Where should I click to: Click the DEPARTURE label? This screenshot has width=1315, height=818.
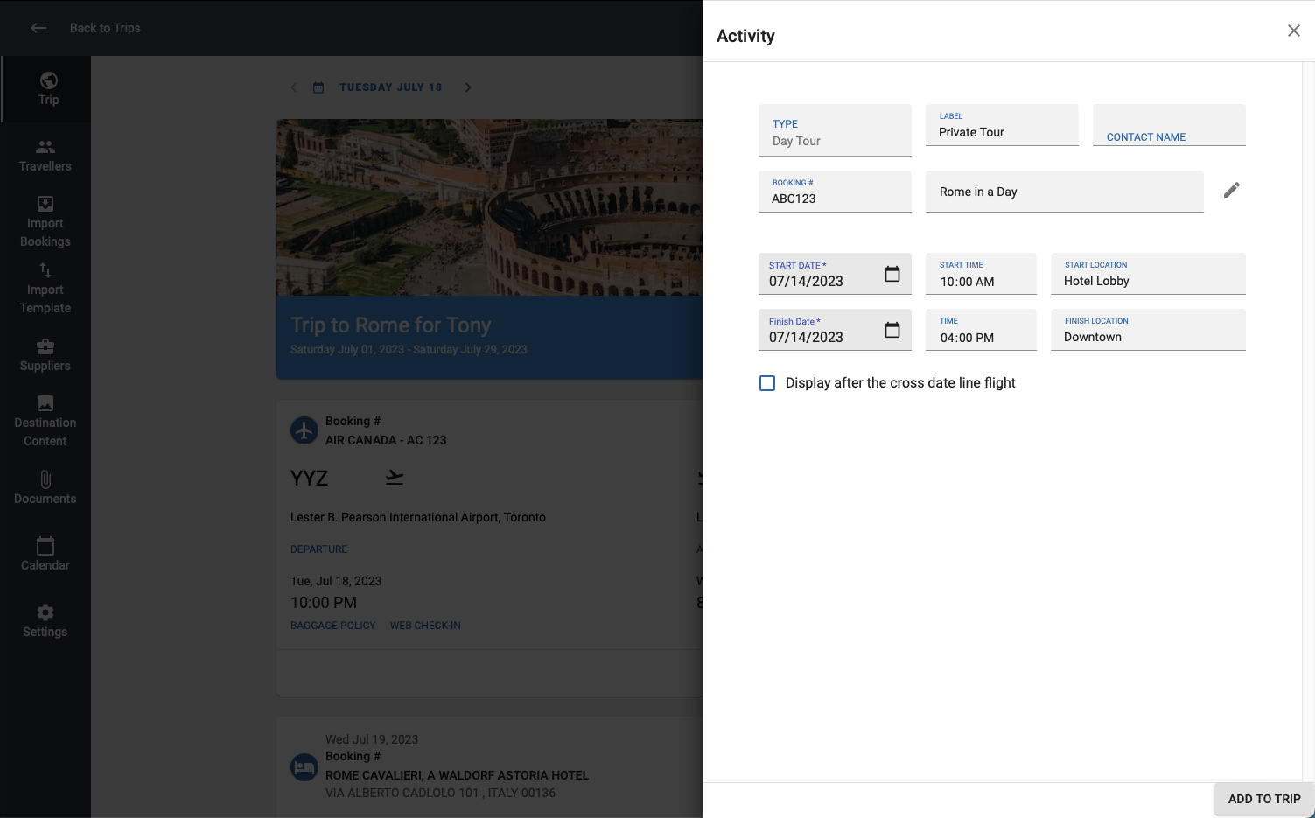318,549
